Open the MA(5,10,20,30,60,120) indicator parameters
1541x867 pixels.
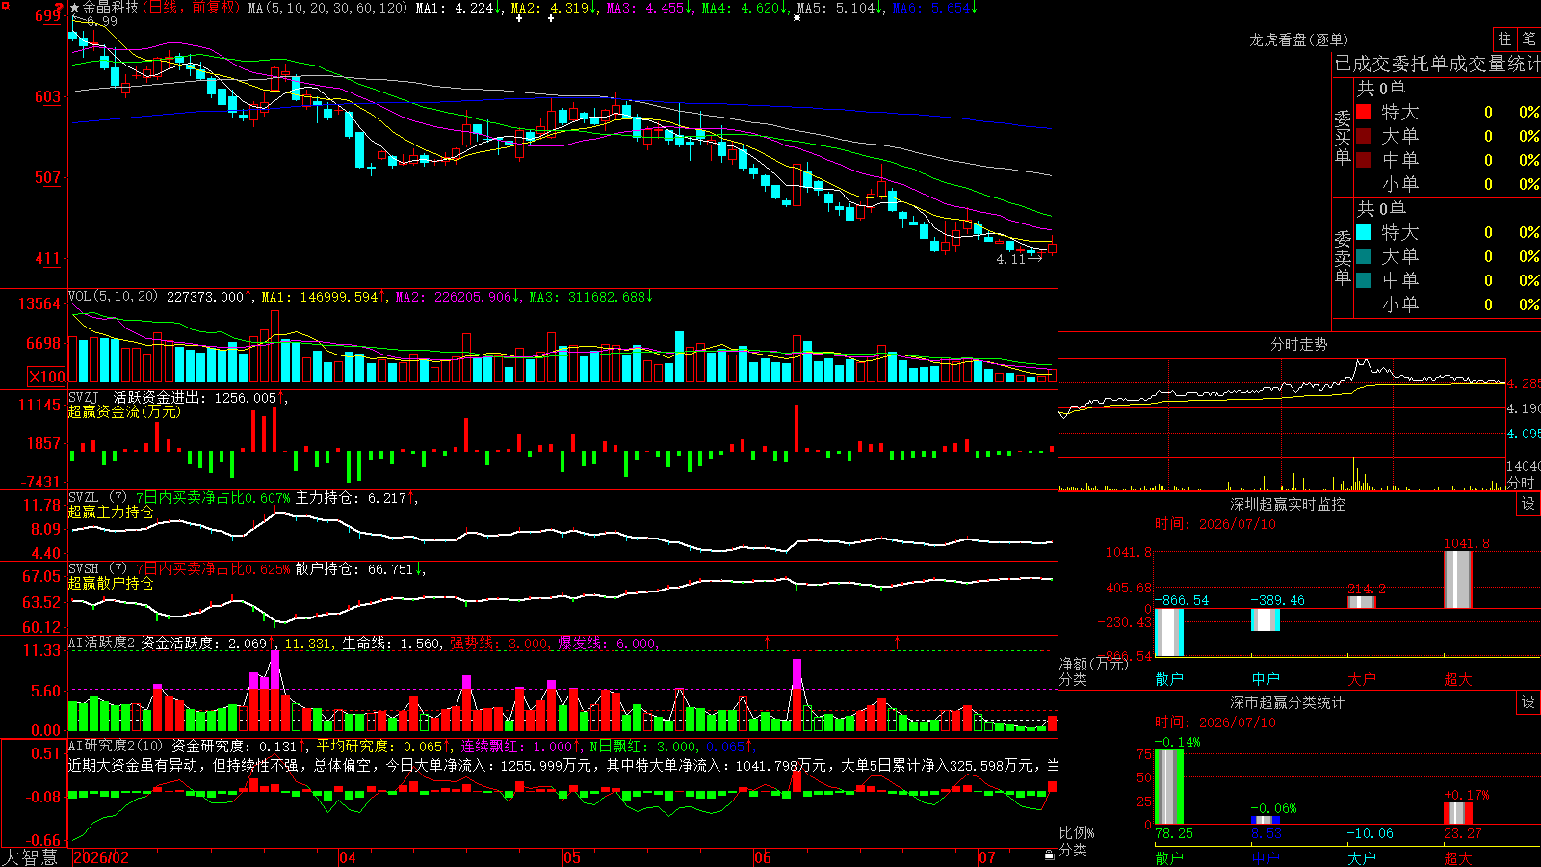328,8
